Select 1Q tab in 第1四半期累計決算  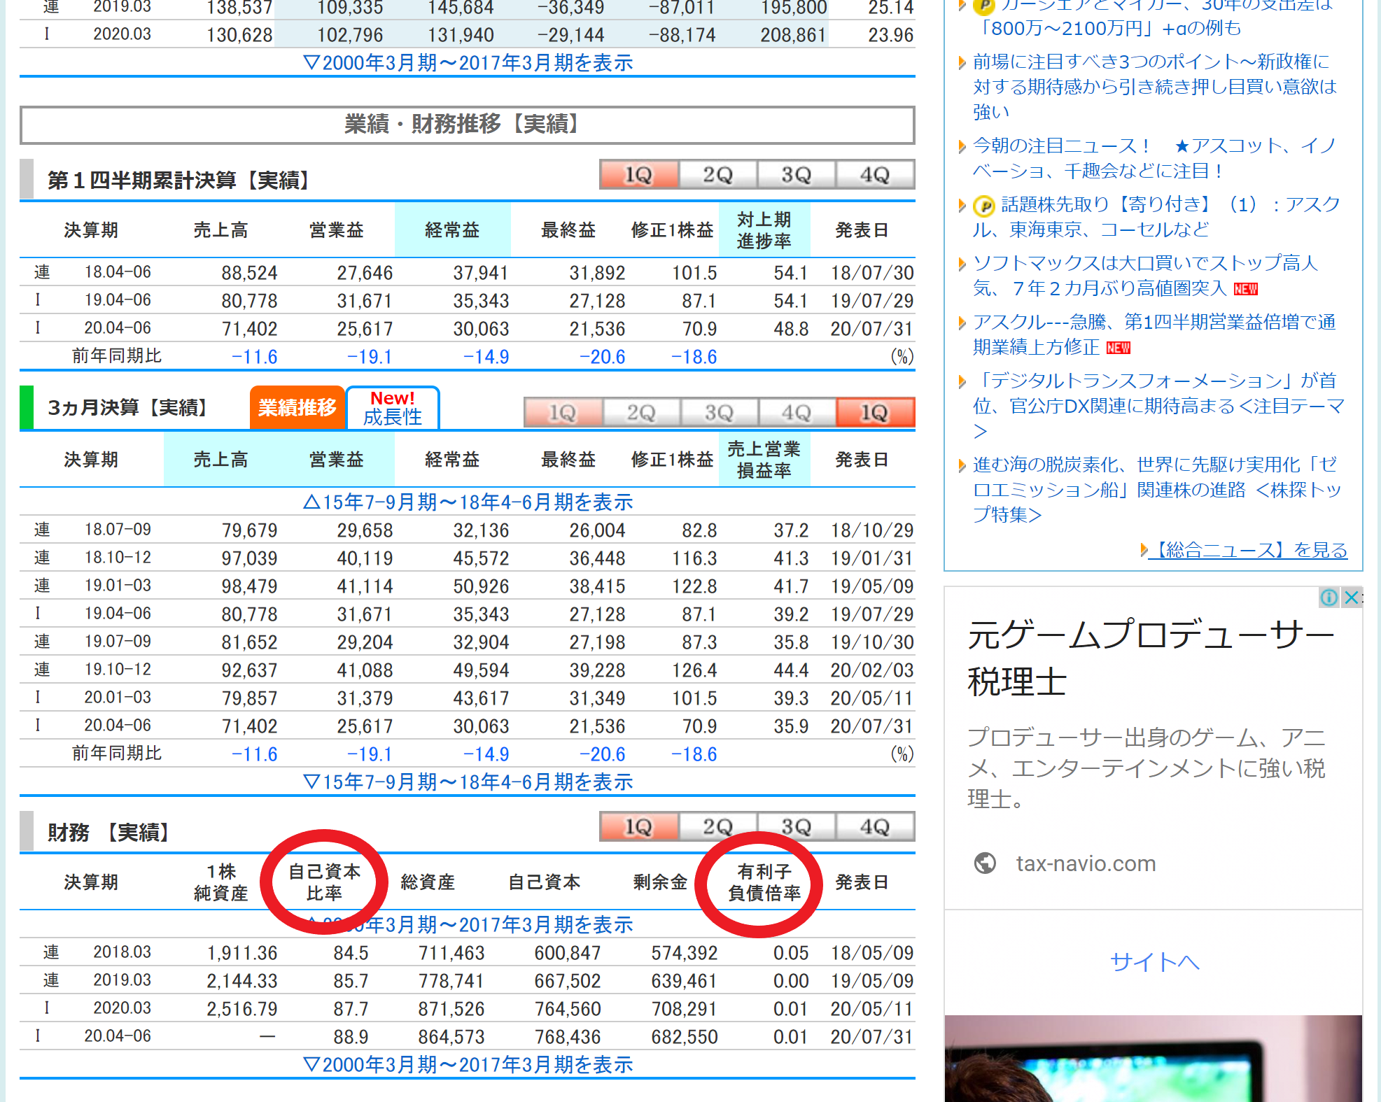[638, 175]
